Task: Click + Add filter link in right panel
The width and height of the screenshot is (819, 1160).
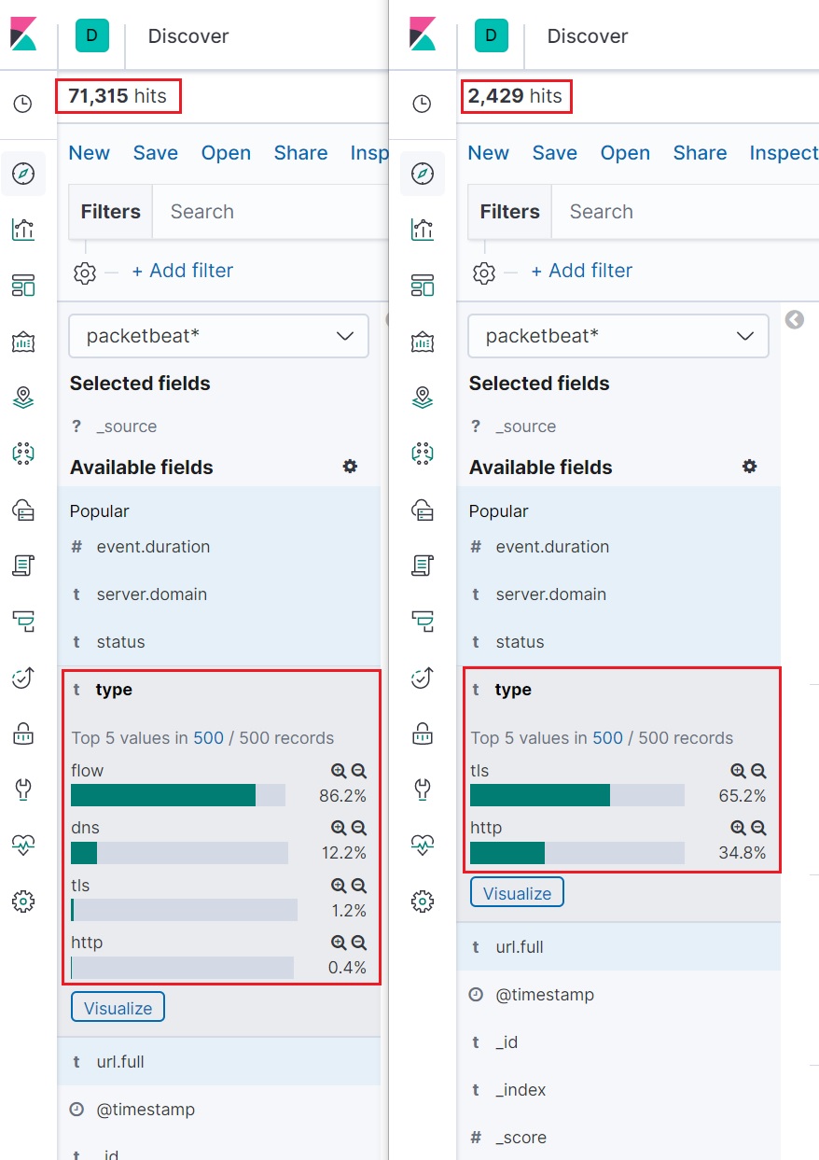Action: [581, 271]
